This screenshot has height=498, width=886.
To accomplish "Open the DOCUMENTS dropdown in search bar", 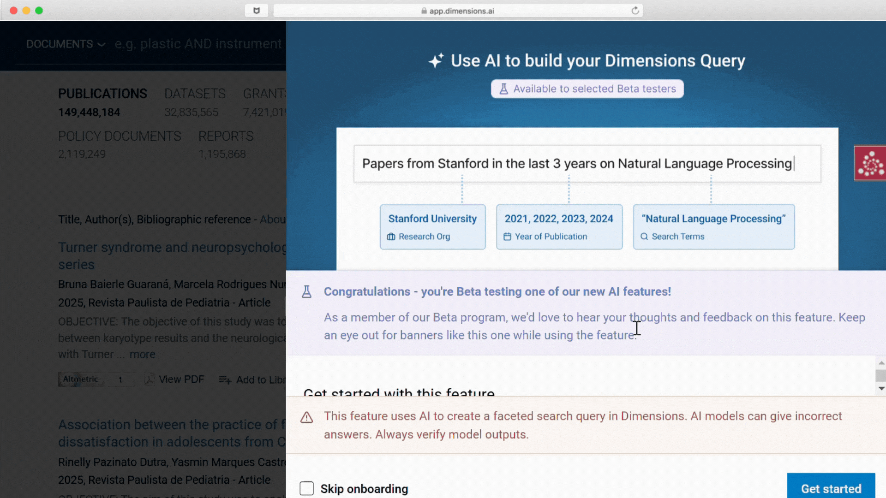I will (66, 44).
